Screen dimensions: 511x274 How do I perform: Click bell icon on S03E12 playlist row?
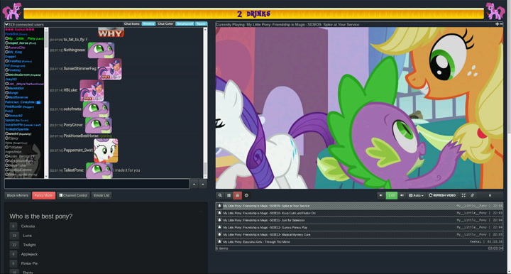tap(219, 227)
